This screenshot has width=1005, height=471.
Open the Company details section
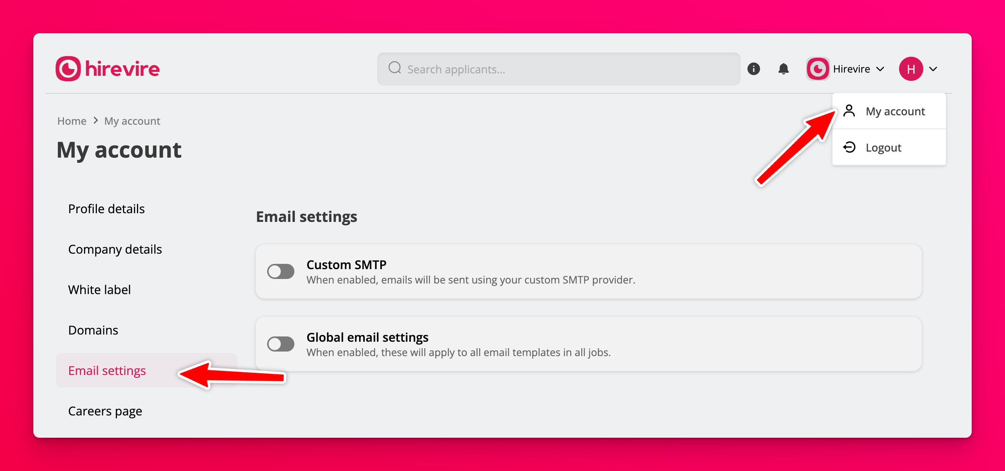[x=115, y=249]
